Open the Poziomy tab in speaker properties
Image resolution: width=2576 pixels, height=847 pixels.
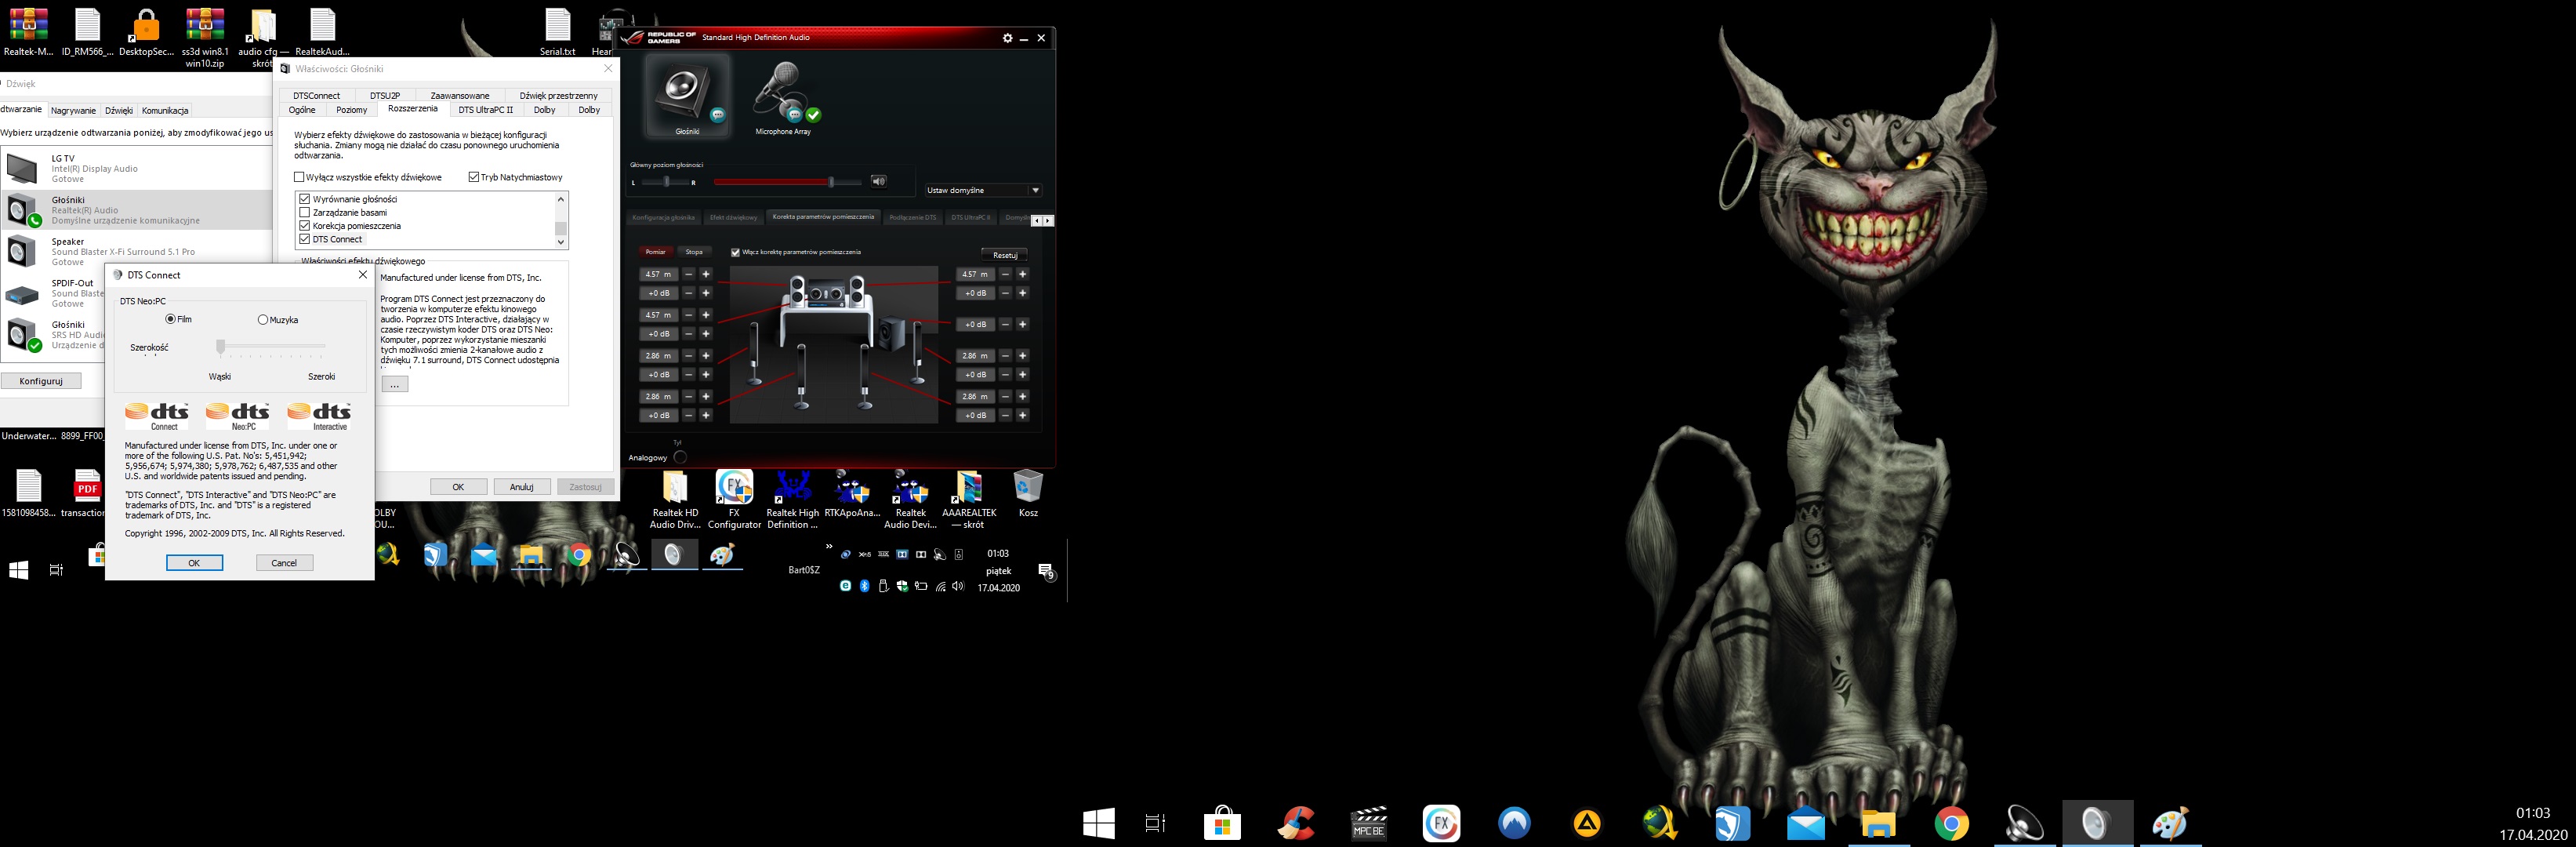click(x=351, y=110)
